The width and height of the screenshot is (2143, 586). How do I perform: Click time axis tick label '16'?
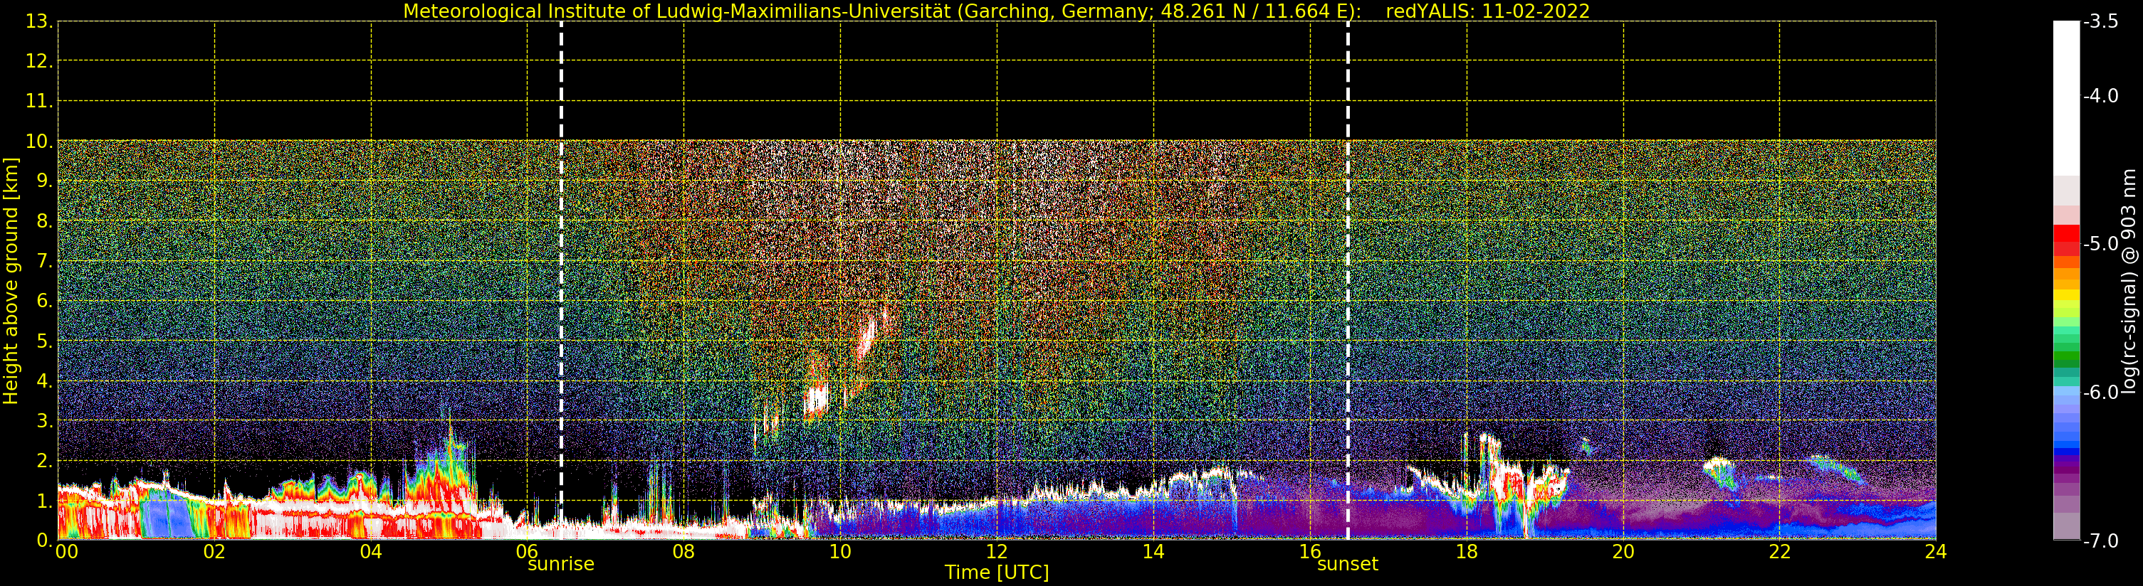coord(1310,552)
